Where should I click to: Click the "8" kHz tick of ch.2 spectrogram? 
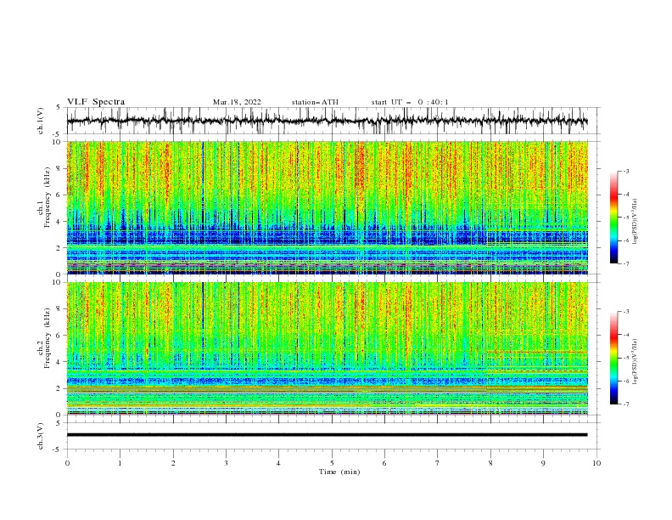pos(60,309)
